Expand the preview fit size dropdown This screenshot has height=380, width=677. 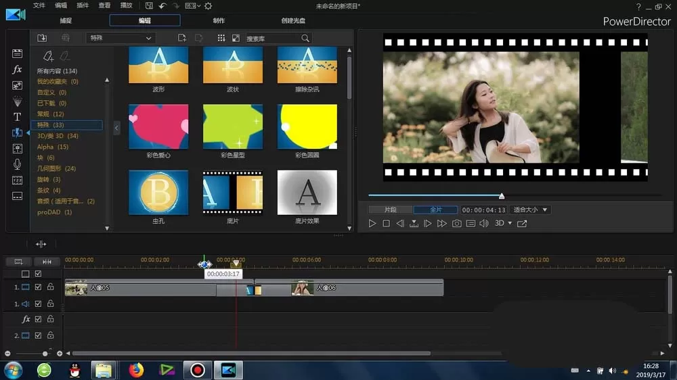click(x=530, y=210)
